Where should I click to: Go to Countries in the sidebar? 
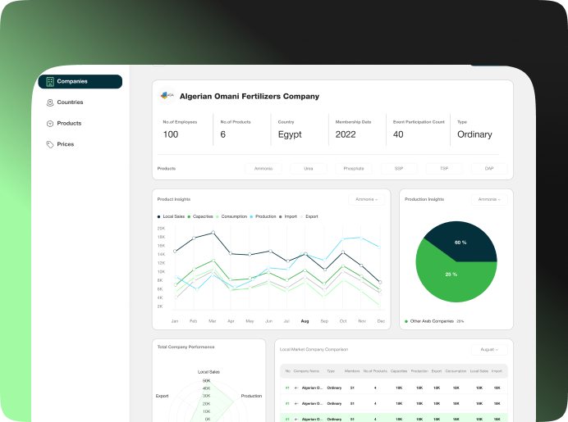70,102
